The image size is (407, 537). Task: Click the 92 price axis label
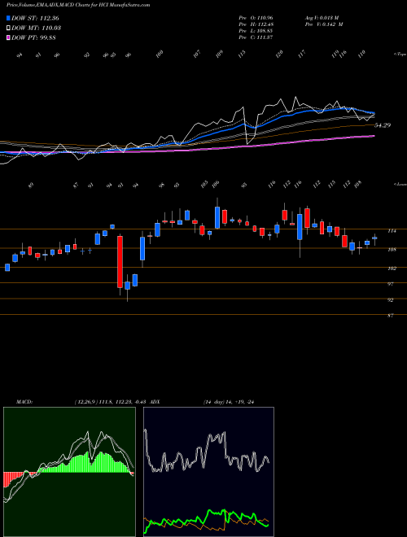[x=390, y=299]
